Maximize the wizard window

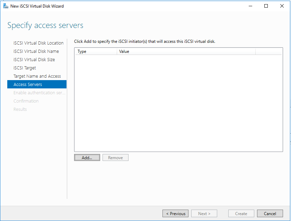(x=266, y=6)
